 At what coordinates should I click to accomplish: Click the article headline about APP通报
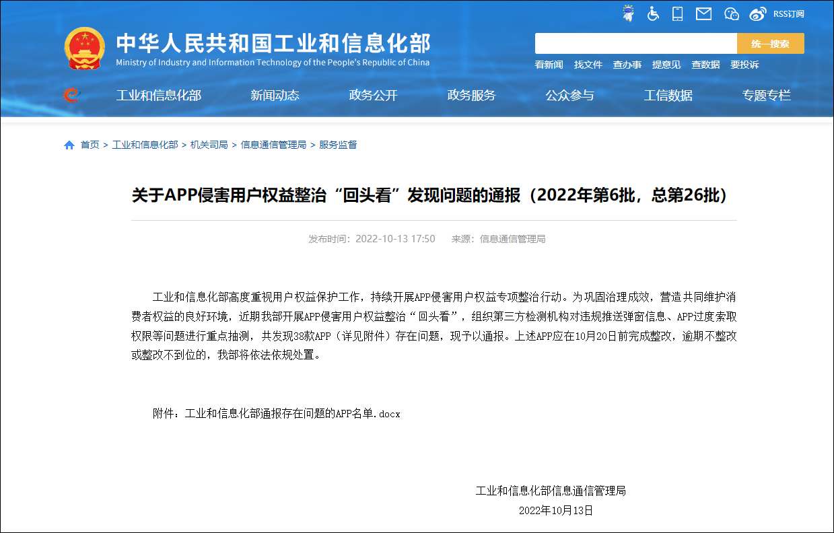pyautogui.click(x=431, y=196)
